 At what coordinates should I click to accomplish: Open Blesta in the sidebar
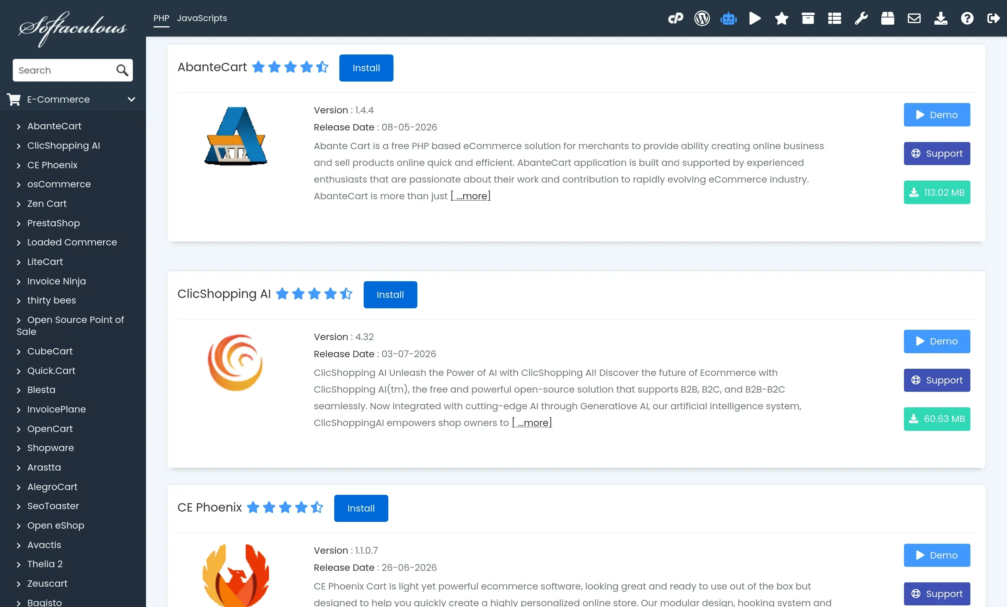point(41,390)
